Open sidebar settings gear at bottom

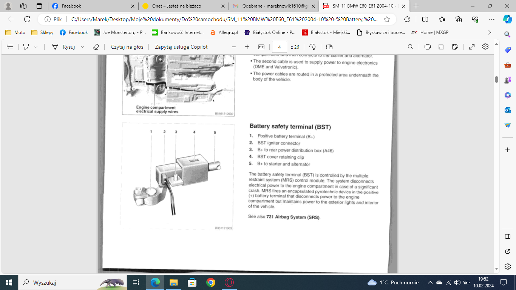coord(507,266)
